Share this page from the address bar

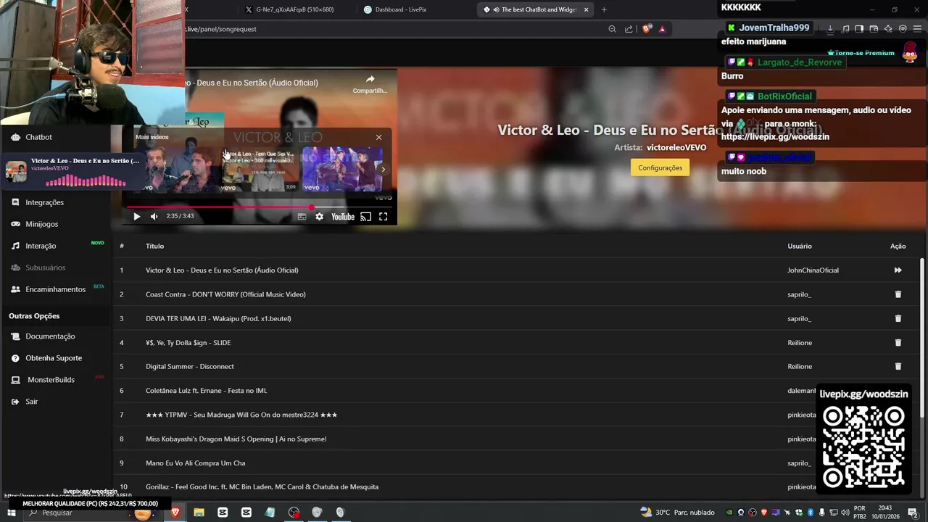click(629, 29)
